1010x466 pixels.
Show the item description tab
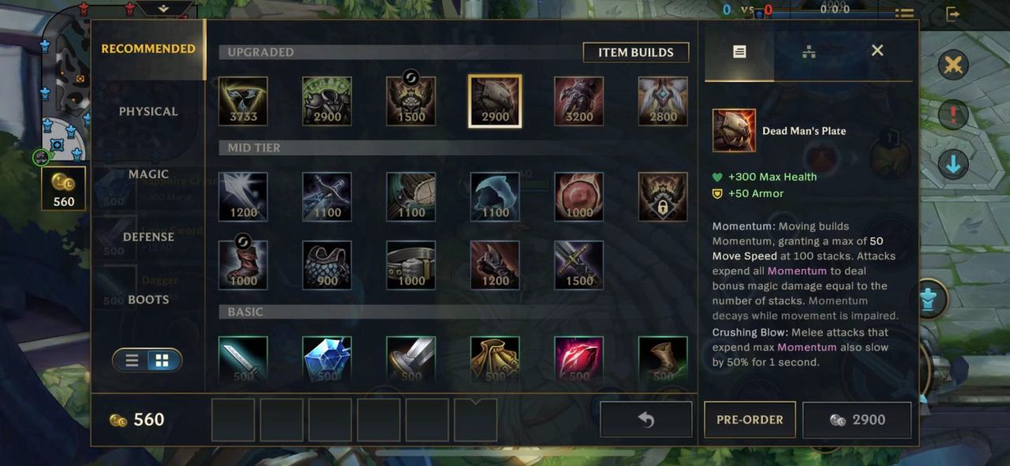pyautogui.click(x=739, y=51)
